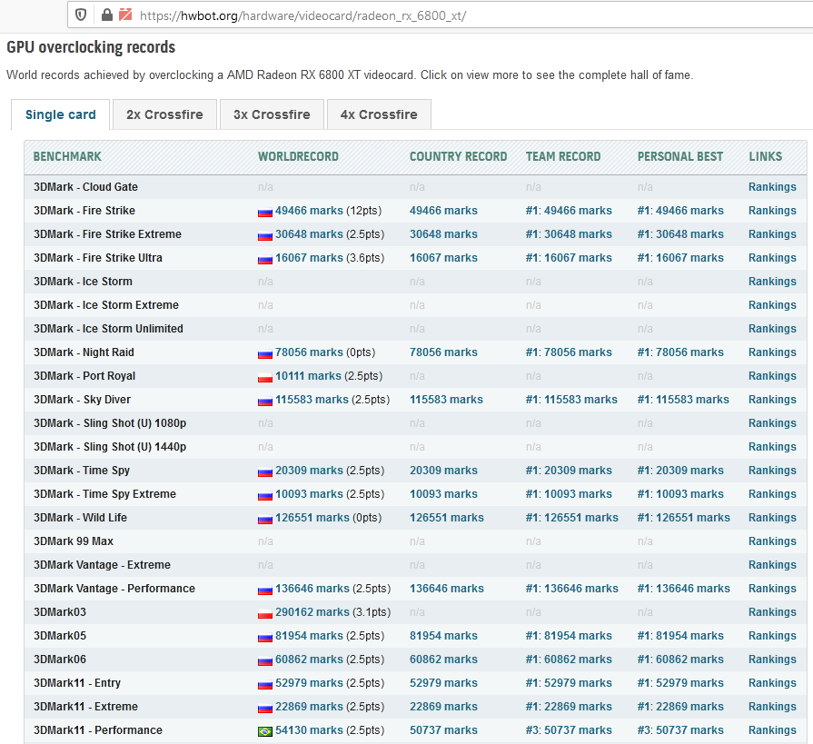Click flag icon in Fire Strike Extreme row
The width and height of the screenshot is (813, 744).
(x=265, y=235)
